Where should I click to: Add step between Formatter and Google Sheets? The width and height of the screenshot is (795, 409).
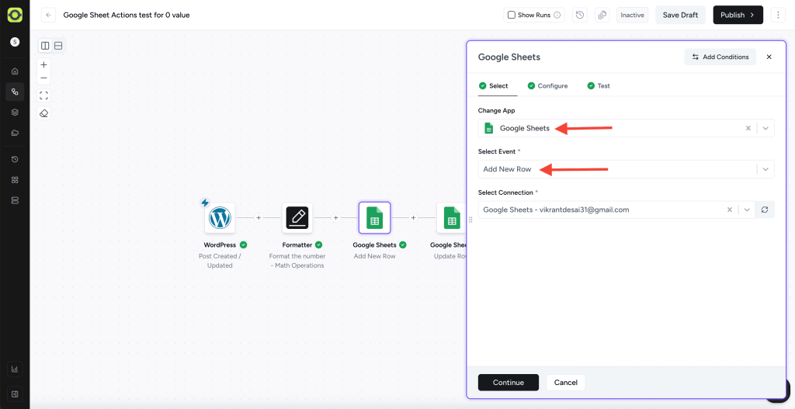336,218
